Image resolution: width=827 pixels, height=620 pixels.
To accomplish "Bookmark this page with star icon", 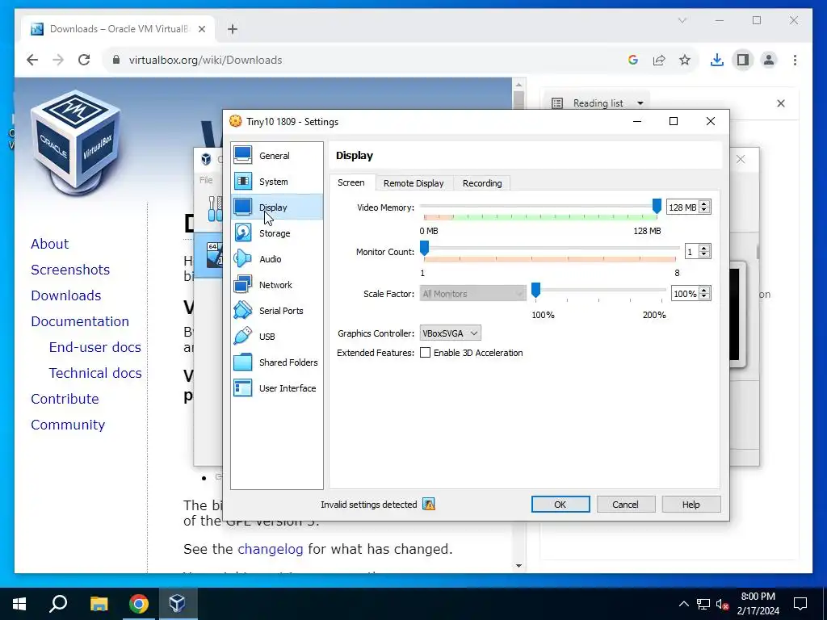I will pyautogui.click(x=685, y=60).
